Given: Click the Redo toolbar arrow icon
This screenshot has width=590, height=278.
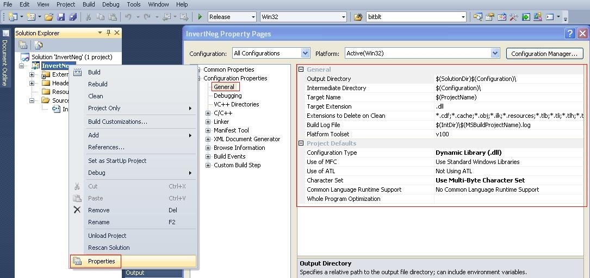Looking at the screenshot, I should (x=147, y=17).
